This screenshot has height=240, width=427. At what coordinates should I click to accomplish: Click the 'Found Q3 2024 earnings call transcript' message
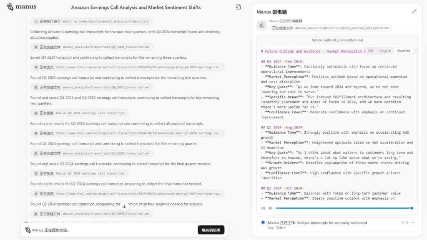[114, 143]
